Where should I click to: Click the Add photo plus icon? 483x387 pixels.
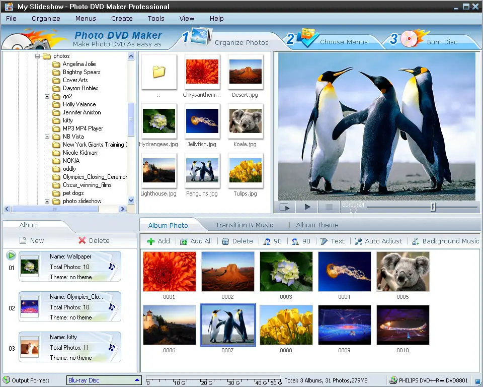click(x=150, y=241)
